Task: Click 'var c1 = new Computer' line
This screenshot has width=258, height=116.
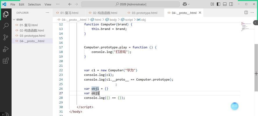Action: (111, 70)
